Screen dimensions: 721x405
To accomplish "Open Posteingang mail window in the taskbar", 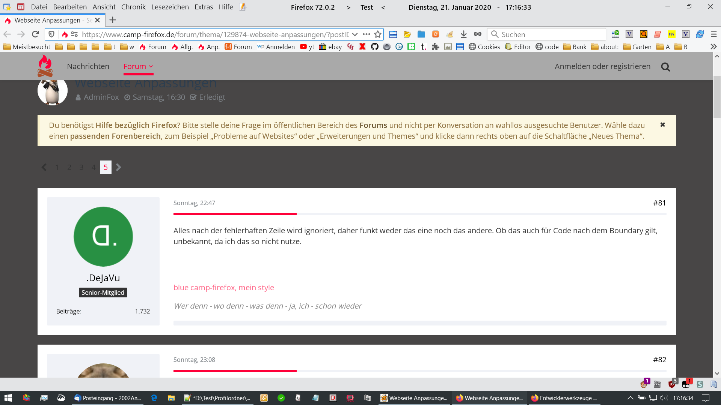I will pyautogui.click(x=108, y=398).
